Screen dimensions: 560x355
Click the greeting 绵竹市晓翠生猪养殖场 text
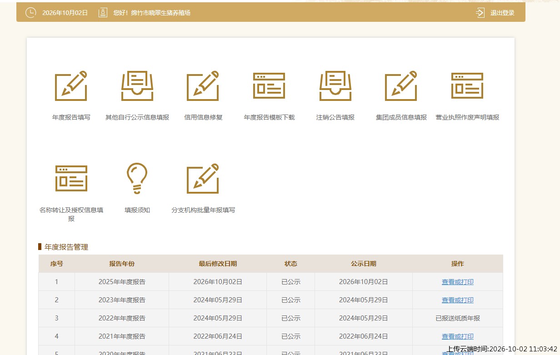click(161, 13)
